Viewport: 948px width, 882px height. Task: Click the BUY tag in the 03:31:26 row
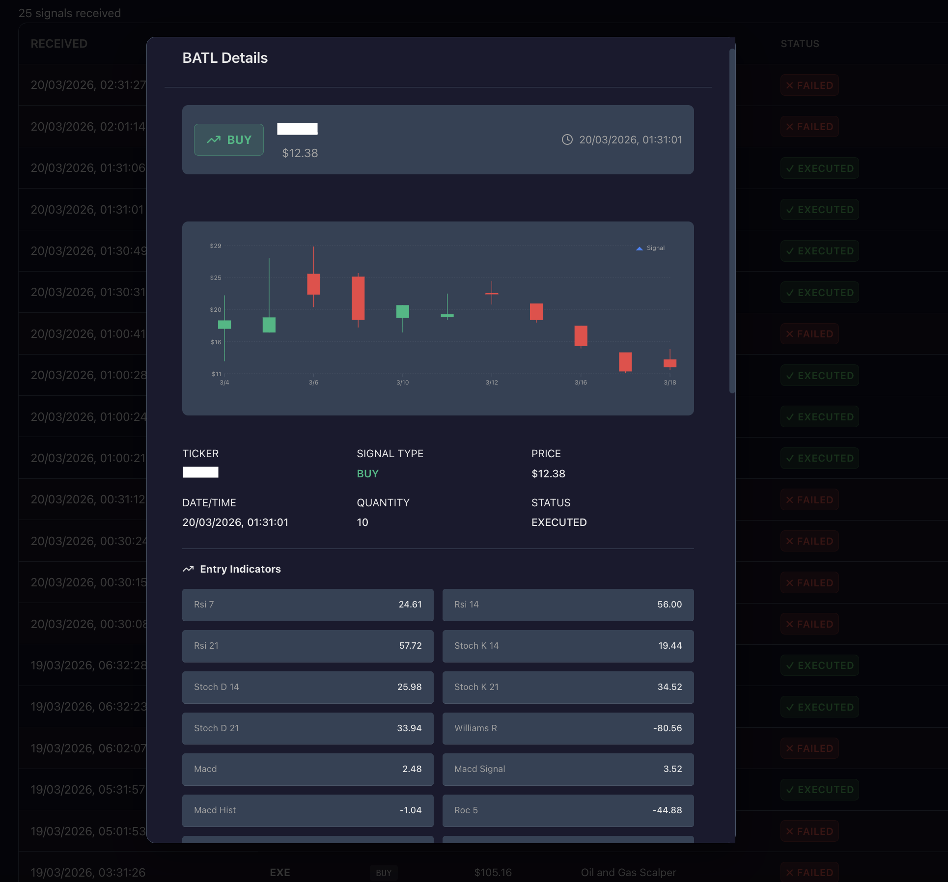coord(384,873)
